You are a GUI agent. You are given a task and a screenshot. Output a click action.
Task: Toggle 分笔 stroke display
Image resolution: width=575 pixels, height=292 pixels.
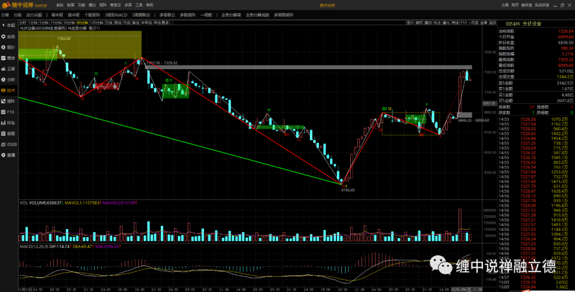tap(5, 15)
